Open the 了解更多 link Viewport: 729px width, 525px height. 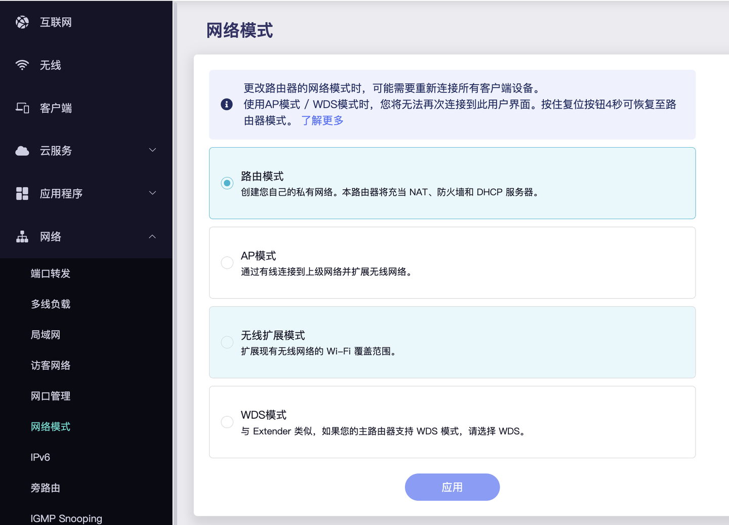pyautogui.click(x=322, y=120)
